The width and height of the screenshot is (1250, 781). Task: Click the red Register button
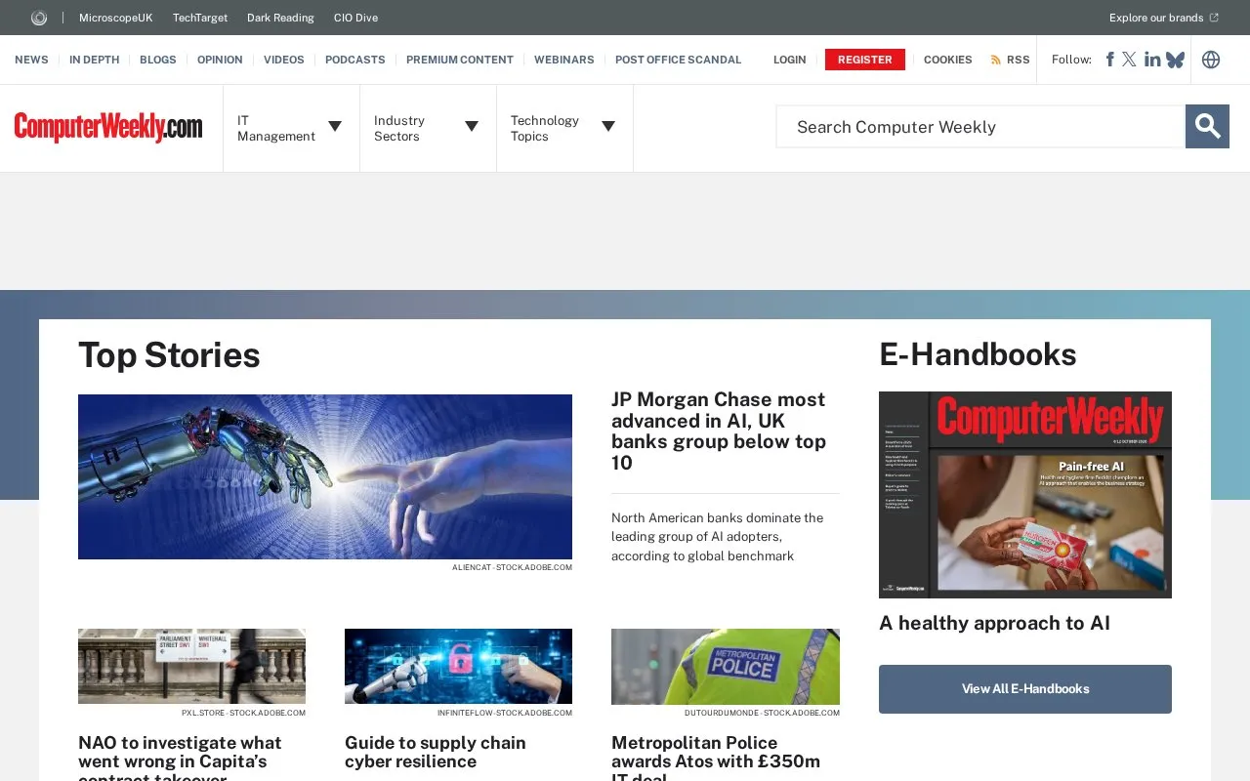pos(865,60)
